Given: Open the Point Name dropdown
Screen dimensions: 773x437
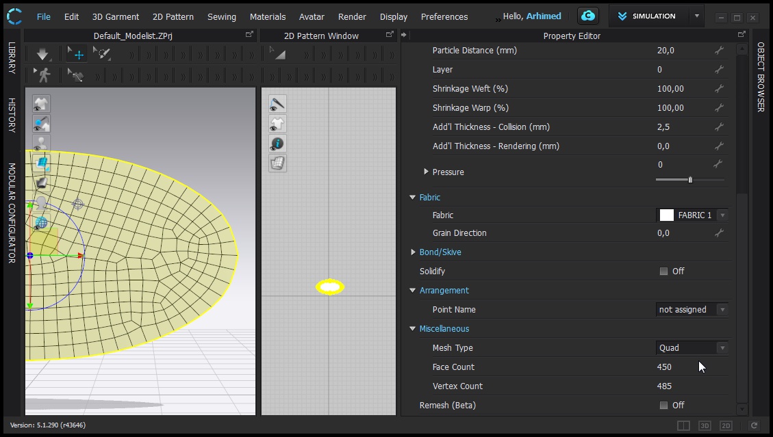Looking at the screenshot, I should (692, 310).
